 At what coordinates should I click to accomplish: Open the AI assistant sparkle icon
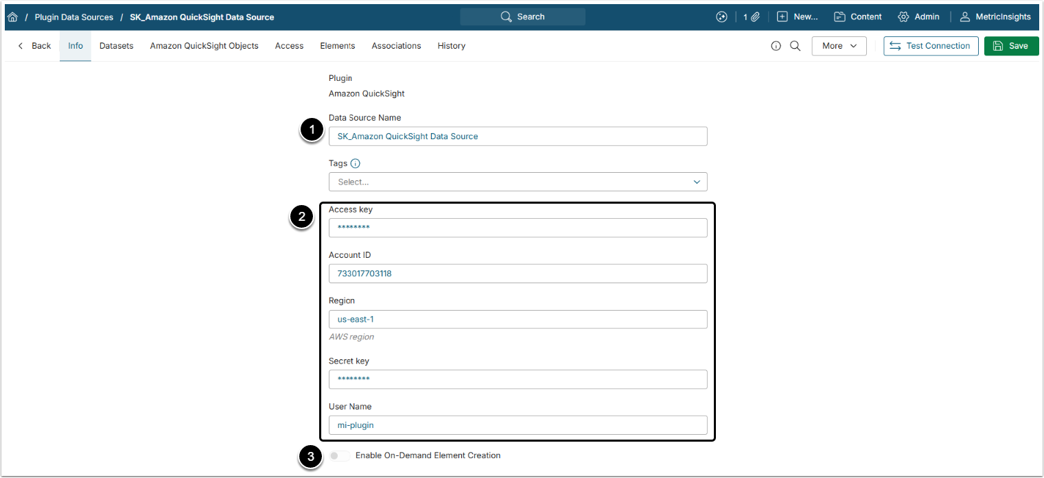(x=721, y=17)
